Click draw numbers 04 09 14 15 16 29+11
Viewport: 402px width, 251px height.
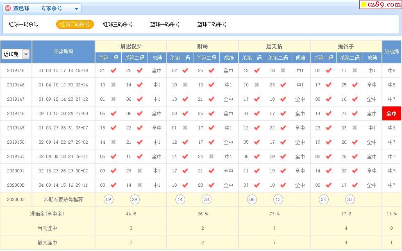point(64,185)
